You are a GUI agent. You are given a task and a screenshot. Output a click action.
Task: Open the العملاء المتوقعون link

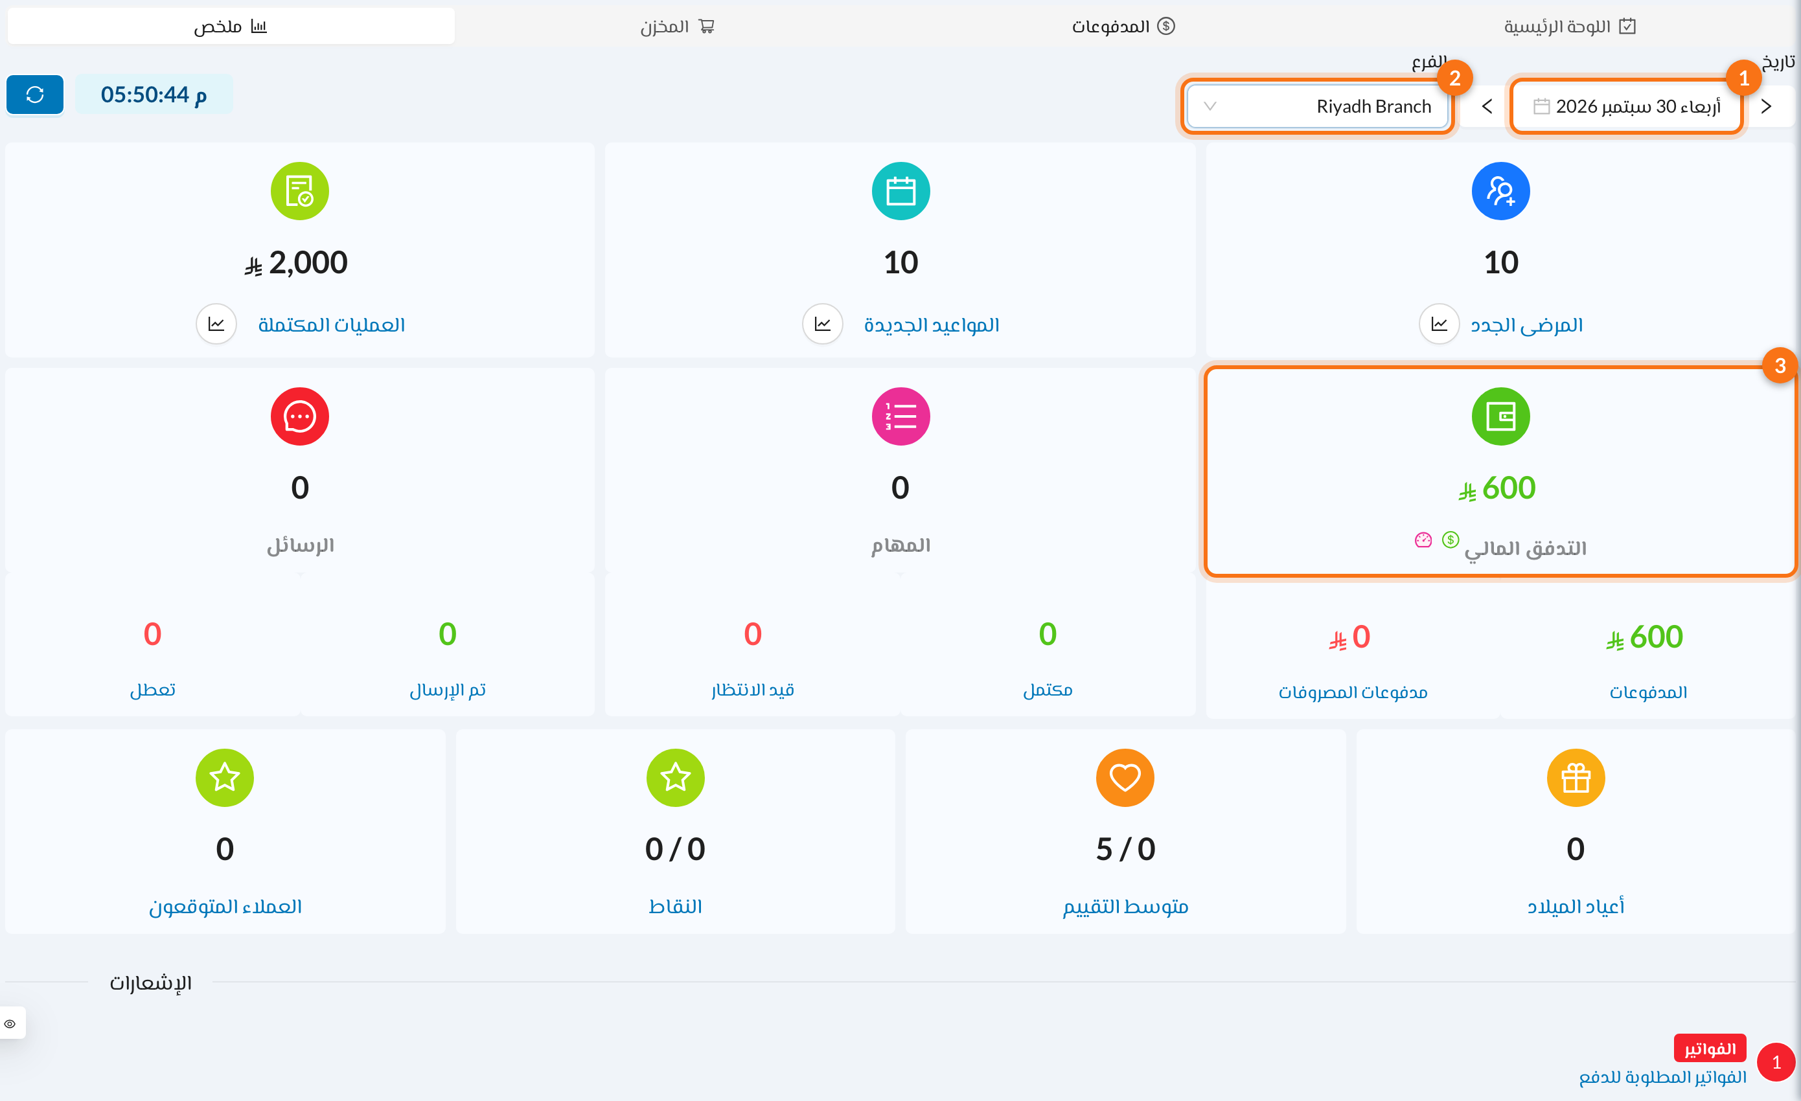click(225, 906)
